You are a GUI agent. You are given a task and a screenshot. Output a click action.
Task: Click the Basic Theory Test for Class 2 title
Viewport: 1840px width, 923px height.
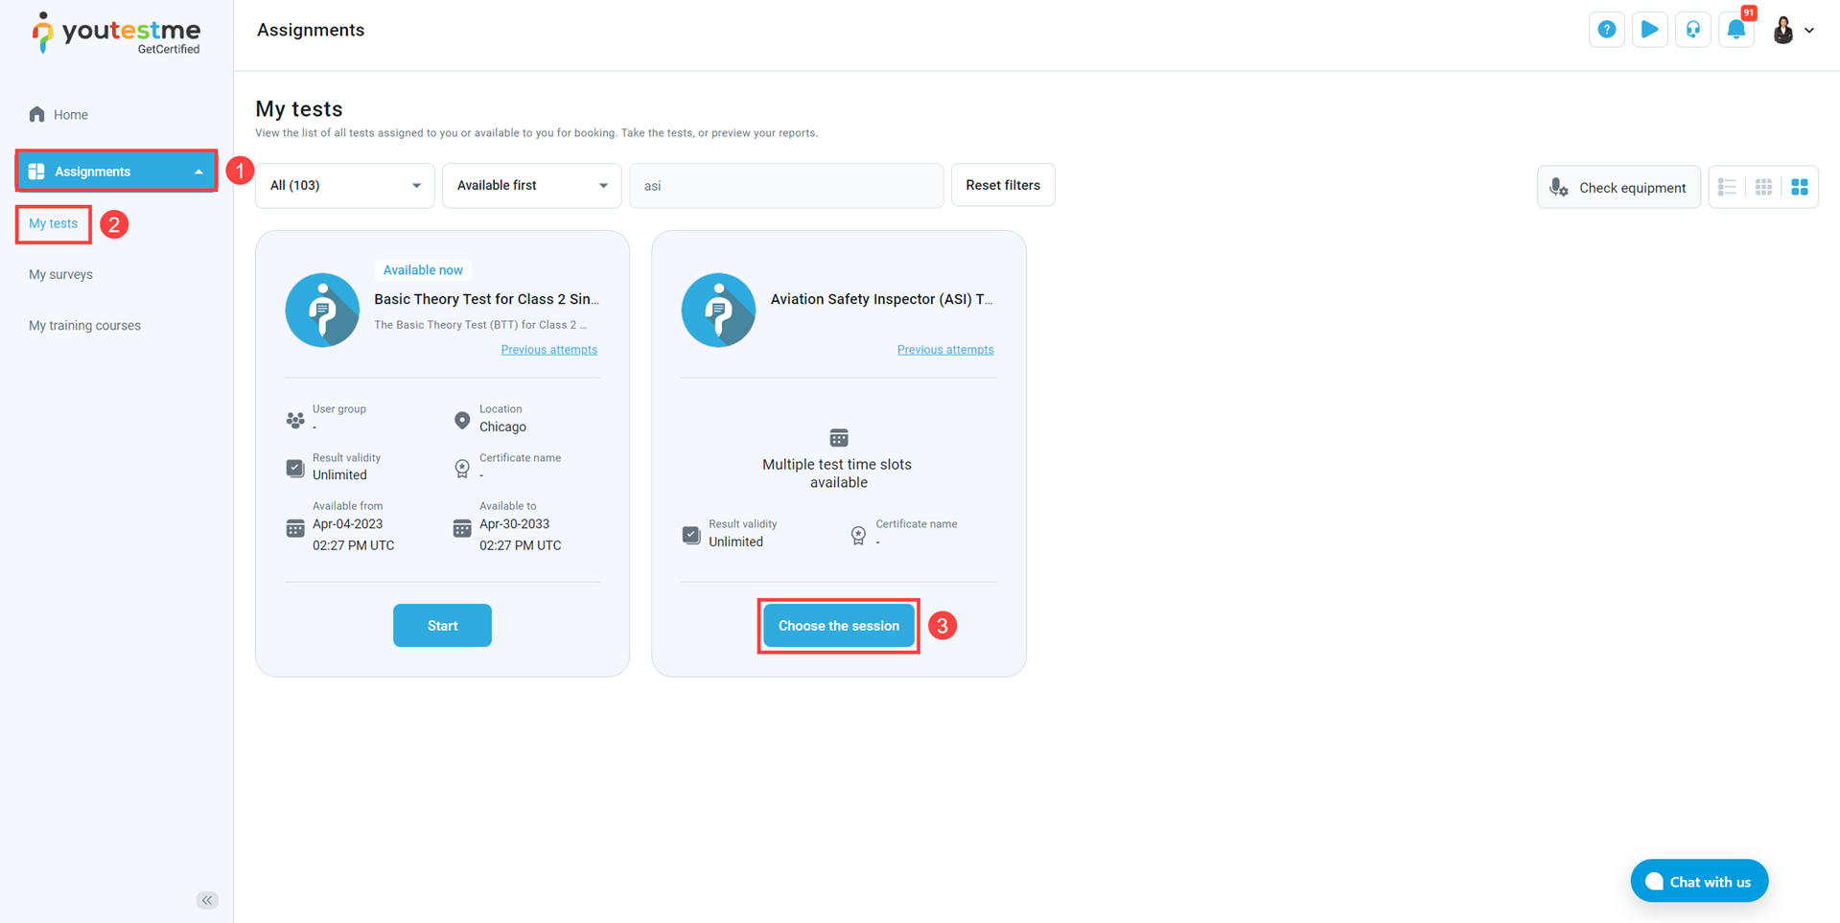(486, 299)
